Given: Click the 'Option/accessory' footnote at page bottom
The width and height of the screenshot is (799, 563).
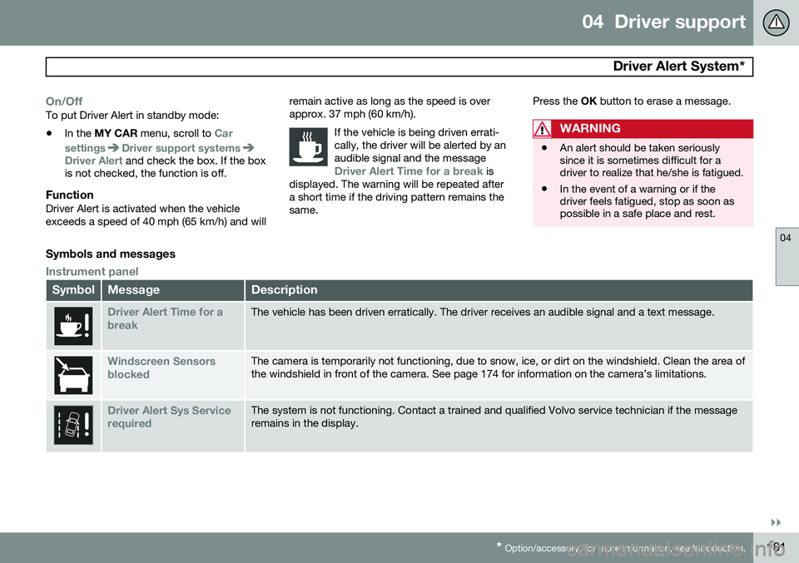Looking at the screenshot, I should click(x=621, y=548).
